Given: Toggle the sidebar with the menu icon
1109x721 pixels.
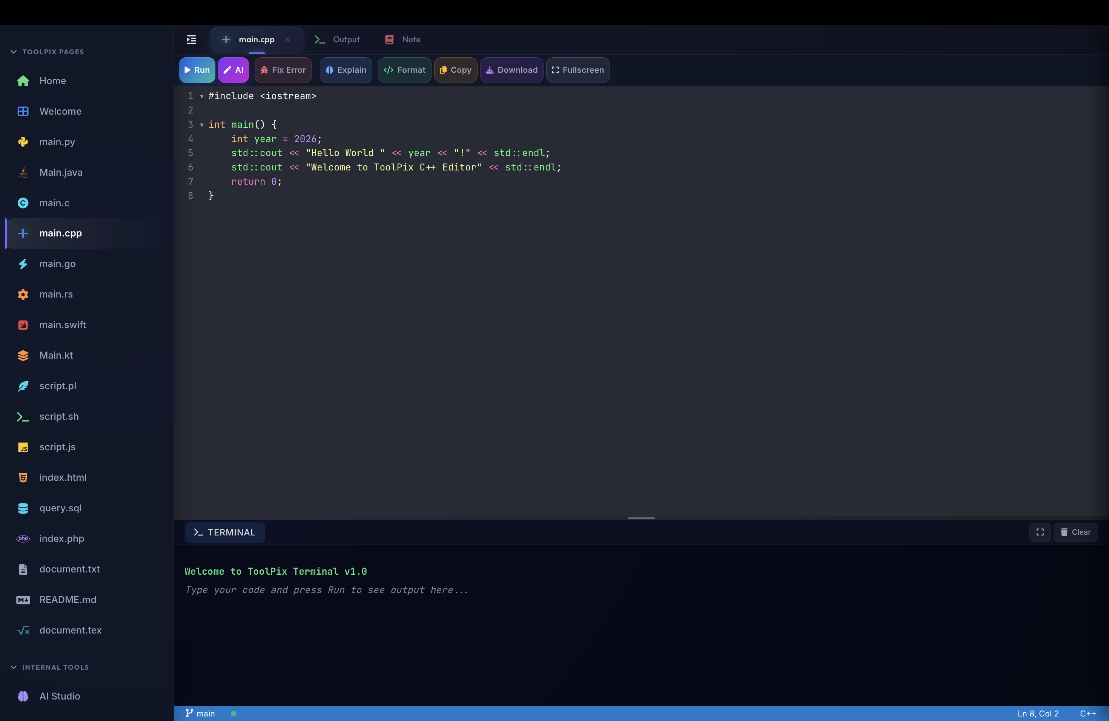Looking at the screenshot, I should 191,40.
